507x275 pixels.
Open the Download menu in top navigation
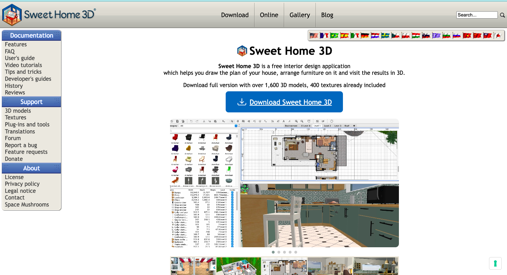pos(235,15)
